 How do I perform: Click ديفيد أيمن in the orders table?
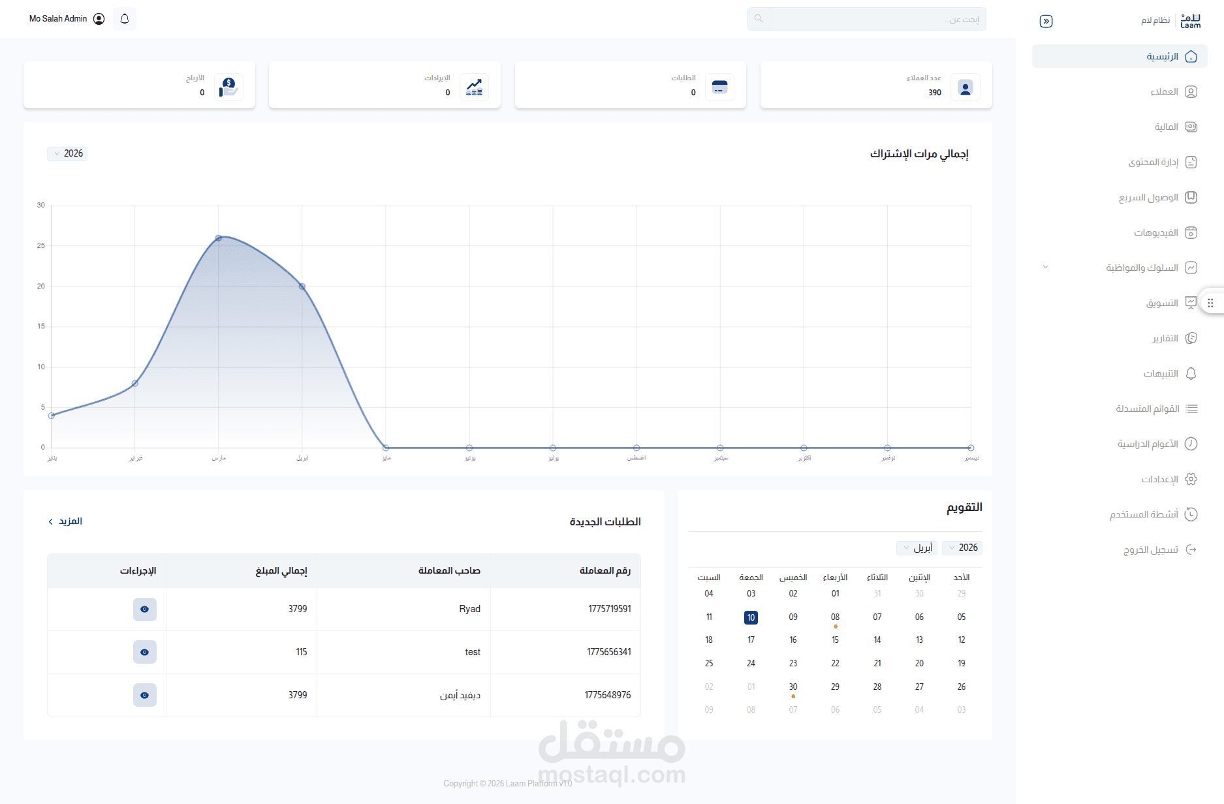pyautogui.click(x=460, y=696)
